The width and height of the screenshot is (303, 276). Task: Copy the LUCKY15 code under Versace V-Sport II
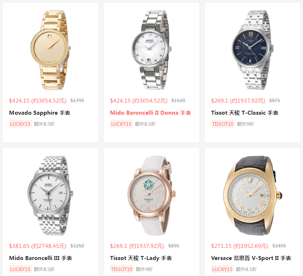(222, 269)
